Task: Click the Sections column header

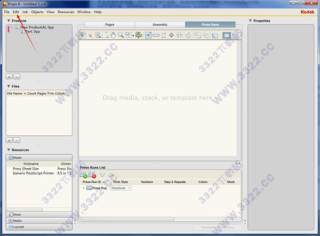Action: pyautogui.click(x=147, y=182)
